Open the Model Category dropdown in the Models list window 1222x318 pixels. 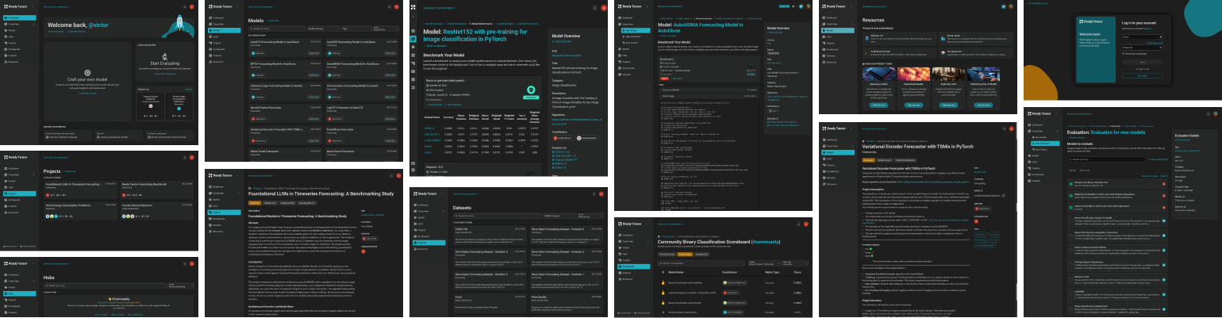tap(324, 29)
